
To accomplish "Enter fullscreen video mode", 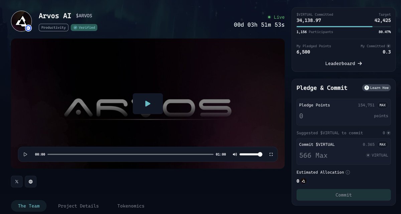I will pyautogui.click(x=271, y=154).
